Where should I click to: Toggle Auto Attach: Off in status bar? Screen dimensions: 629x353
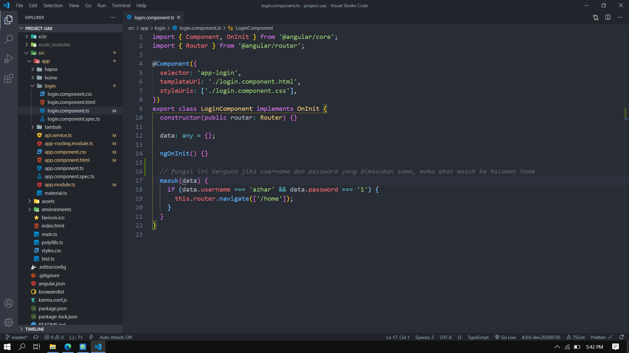(x=116, y=337)
